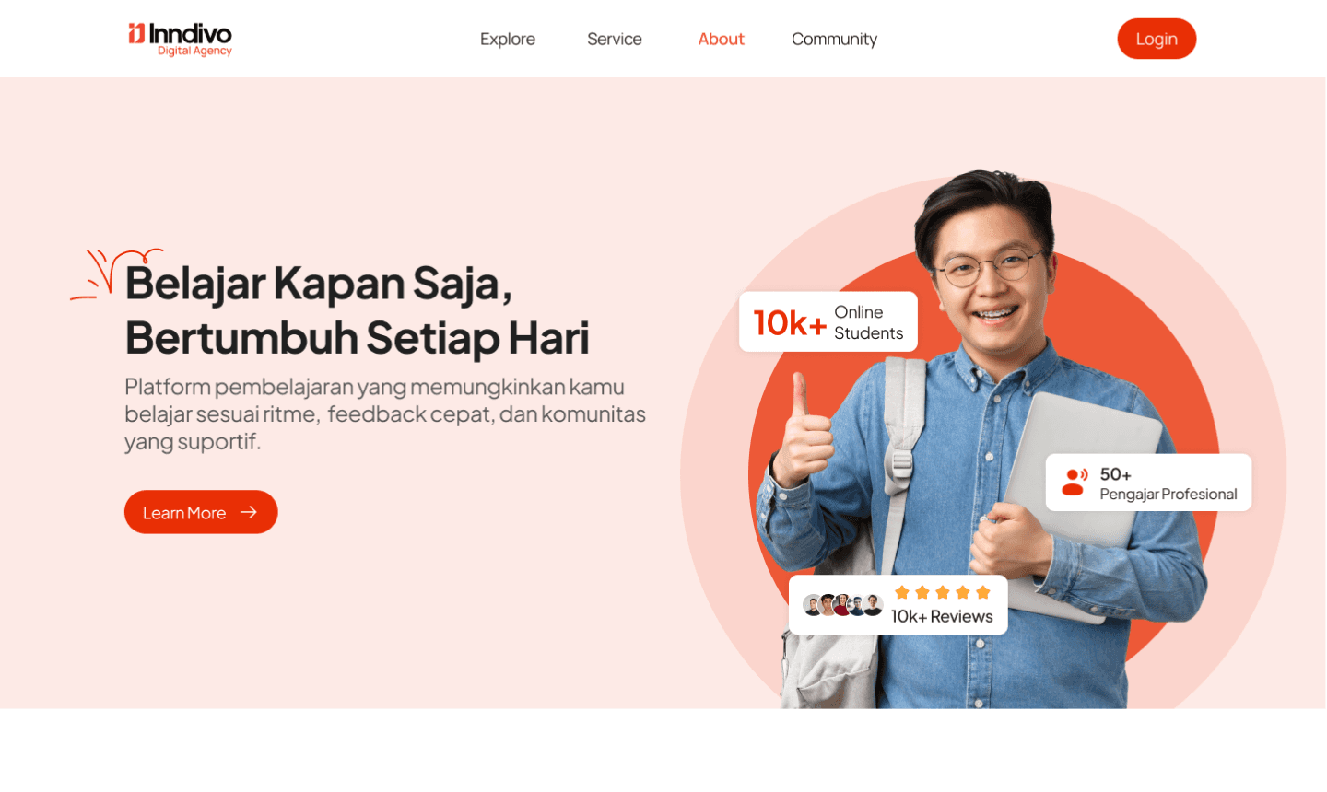
Task: Click the Login button
Action: pos(1157,39)
